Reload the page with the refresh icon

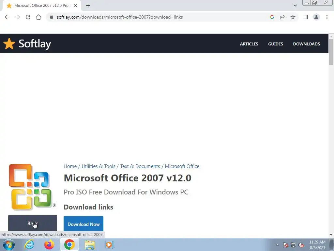[28, 17]
